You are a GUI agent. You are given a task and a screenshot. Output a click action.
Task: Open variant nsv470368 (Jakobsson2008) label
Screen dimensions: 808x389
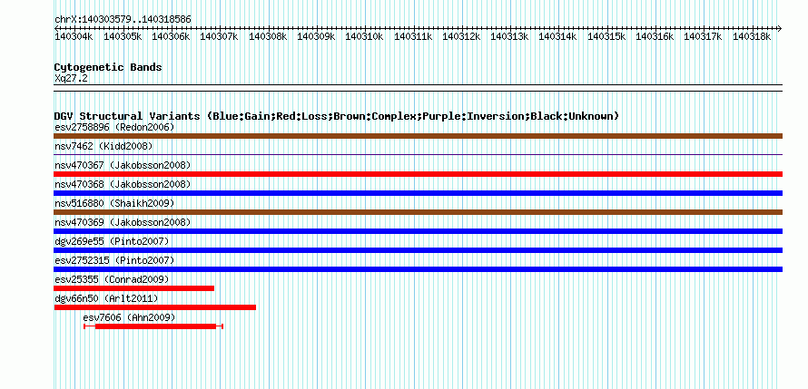tap(123, 184)
